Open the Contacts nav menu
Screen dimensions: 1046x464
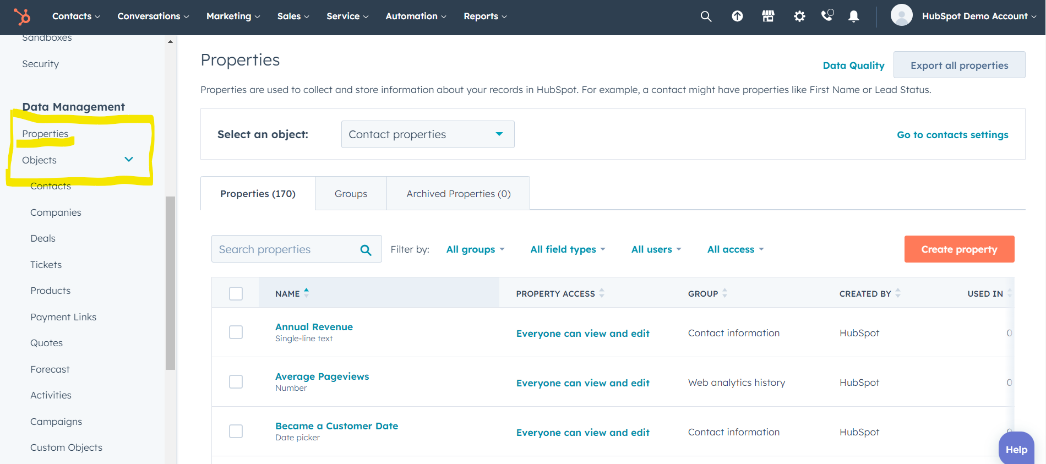[x=76, y=17]
